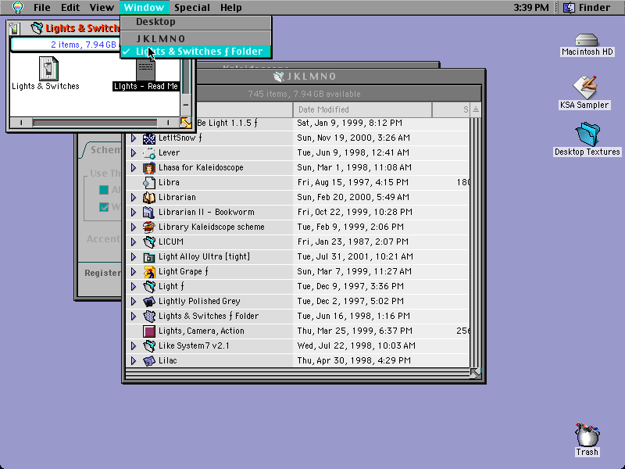This screenshot has width=625, height=469.
Task: Click the Lights, Camera, Action file icon
Action: [149, 331]
